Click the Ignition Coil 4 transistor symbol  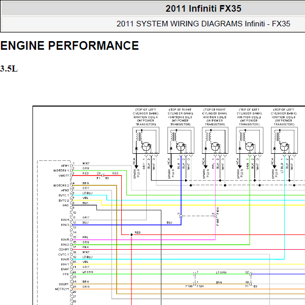coord(146,147)
